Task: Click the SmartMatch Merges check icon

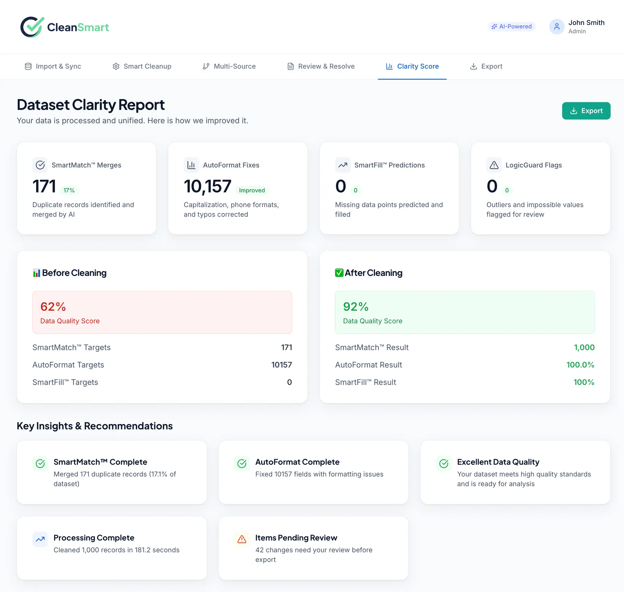Action: click(40, 165)
